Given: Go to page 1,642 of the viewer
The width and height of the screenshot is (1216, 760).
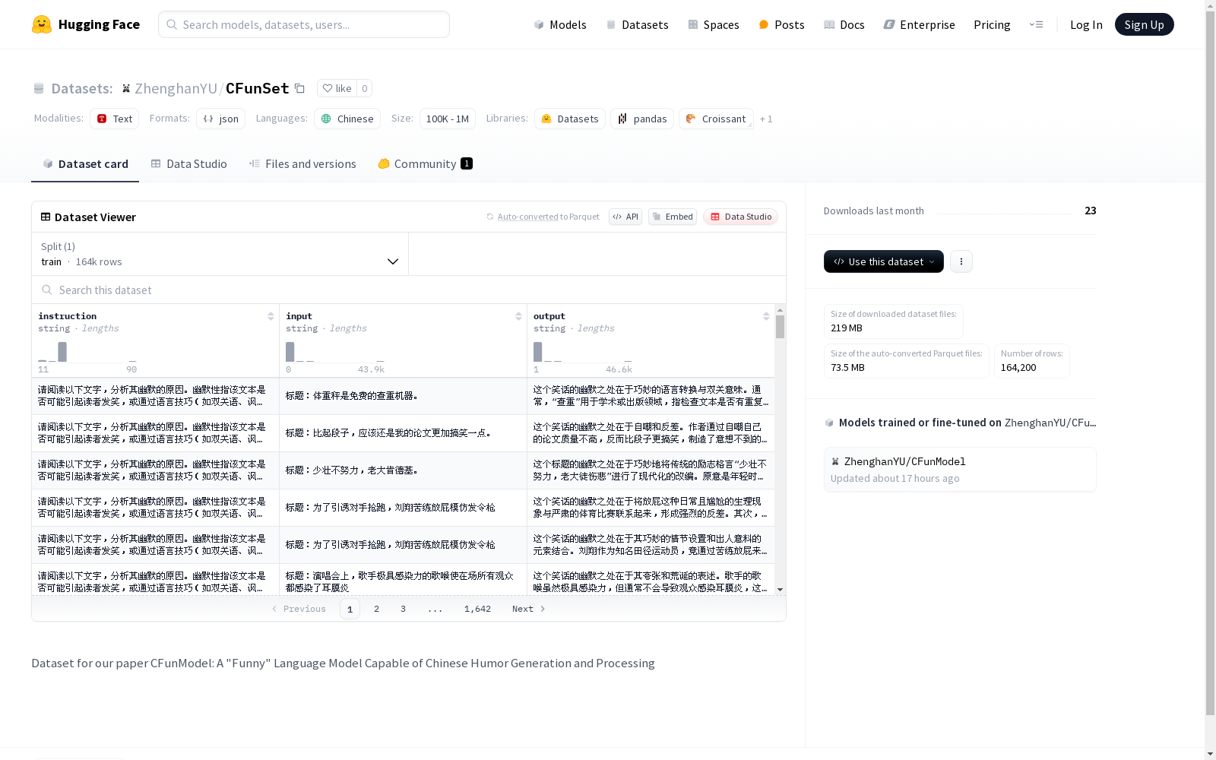Looking at the screenshot, I should [477, 609].
